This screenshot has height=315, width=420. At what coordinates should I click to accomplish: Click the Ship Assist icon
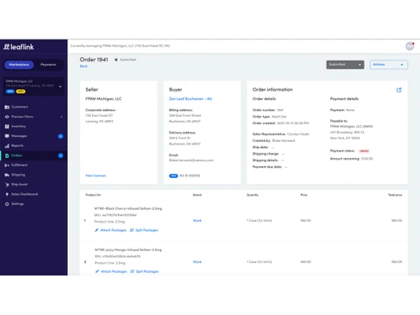click(x=7, y=185)
